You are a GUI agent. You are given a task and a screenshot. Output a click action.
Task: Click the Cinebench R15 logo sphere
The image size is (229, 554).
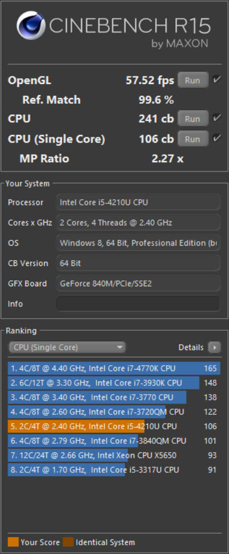31,25
